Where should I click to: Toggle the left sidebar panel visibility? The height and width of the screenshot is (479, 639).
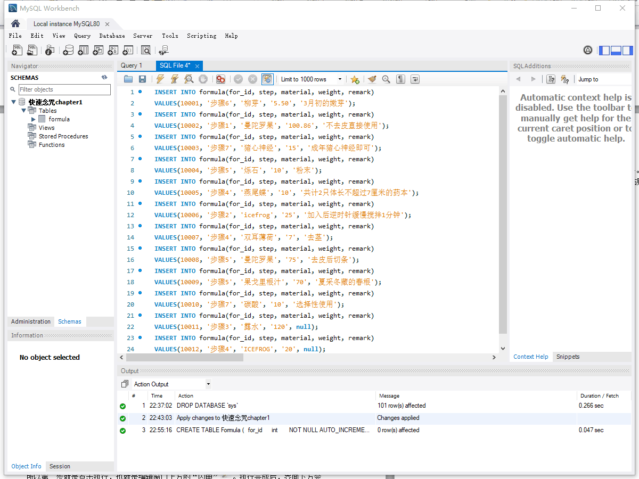point(604,51)
